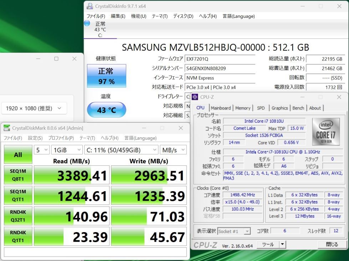Click the ツール button in CPU-Z

[x=268, y=244]
